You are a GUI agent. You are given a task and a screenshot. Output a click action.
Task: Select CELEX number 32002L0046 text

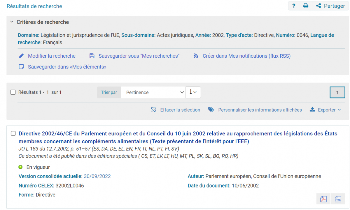click(70, 186)
